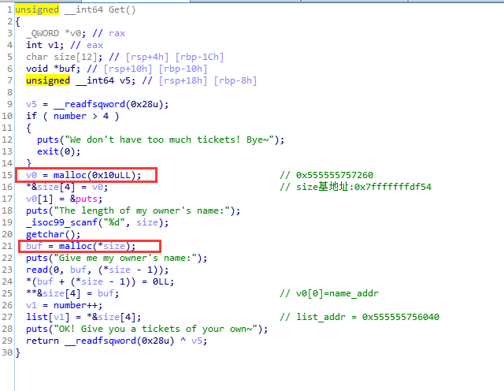Select 'void *buf' declaration on line 6

(x=50, y=69)
